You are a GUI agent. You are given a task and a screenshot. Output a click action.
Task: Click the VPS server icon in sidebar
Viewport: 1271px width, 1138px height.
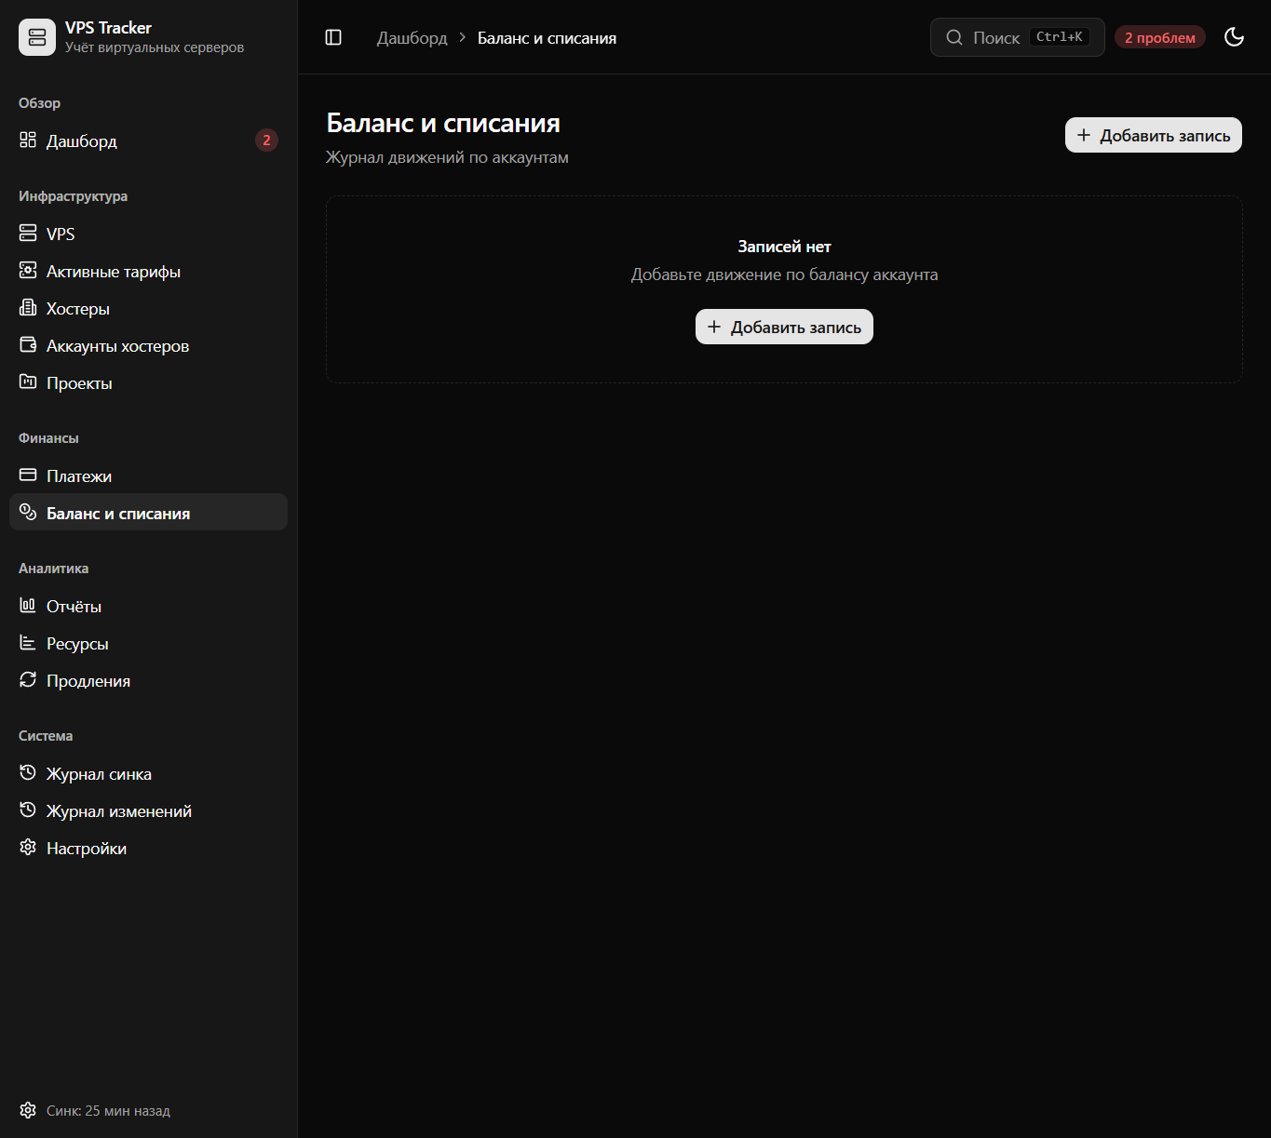pyautogui.click(x=28, y=234)
